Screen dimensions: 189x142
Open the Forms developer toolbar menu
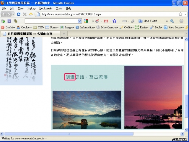pyautogui.click(x=52, y=28)
